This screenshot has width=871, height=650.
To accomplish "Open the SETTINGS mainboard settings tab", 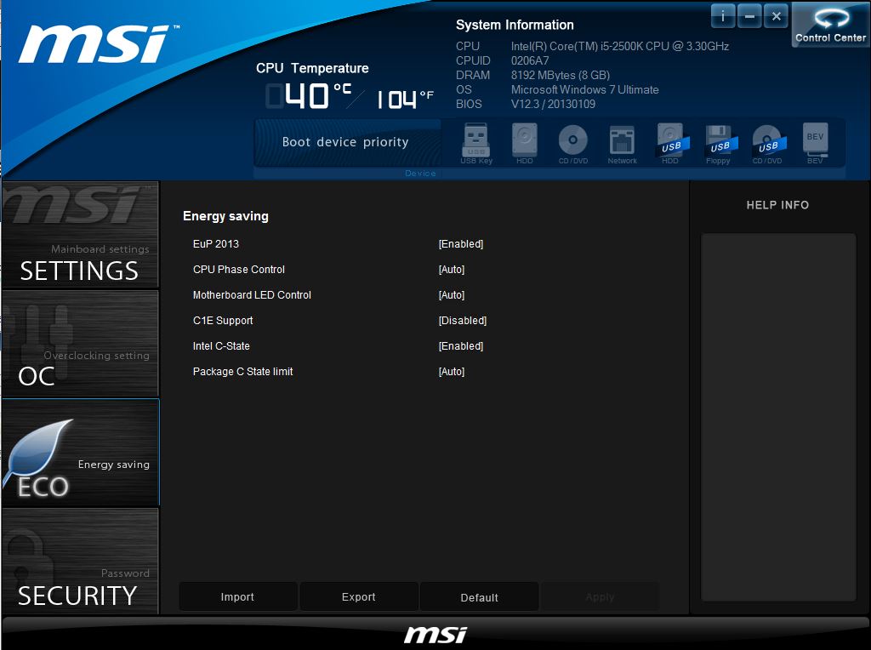I will 81,235.
